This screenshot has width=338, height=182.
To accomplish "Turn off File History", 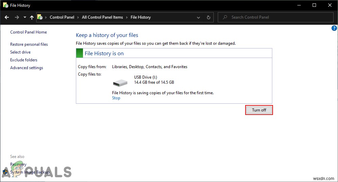I will [x=259, y=110].
